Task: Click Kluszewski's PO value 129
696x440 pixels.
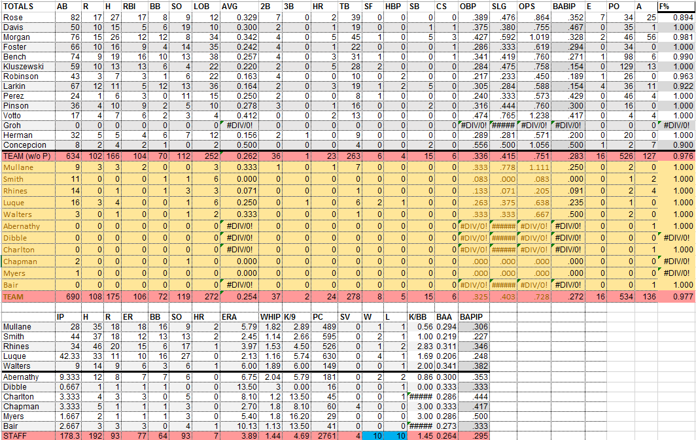Action: 620,67
